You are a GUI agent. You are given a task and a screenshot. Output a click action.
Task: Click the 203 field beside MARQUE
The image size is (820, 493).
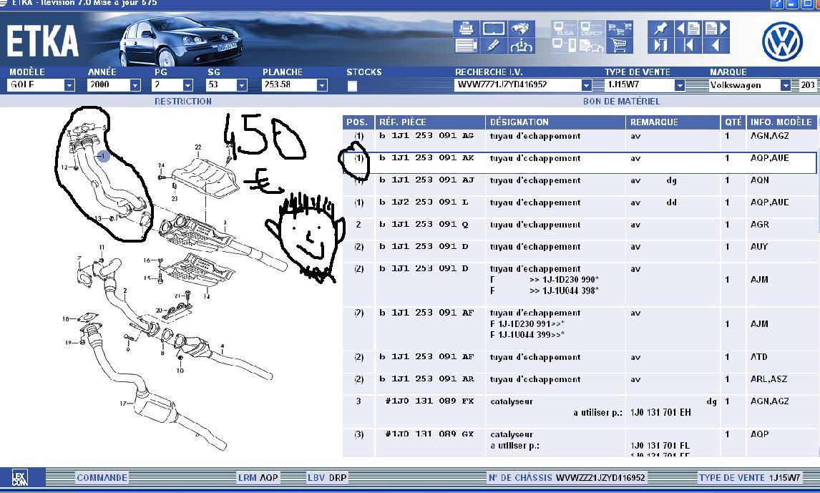pyautogui.click(x=807, y=84)
